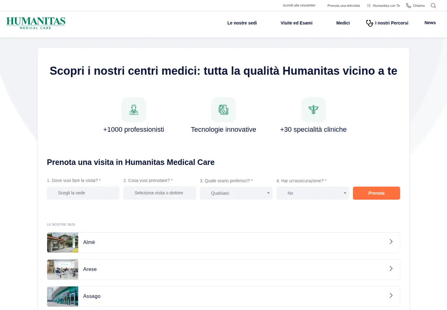Click the H icon beside Humanitas con Te
This screenshot has height=310, width=447.
point(369,6)
